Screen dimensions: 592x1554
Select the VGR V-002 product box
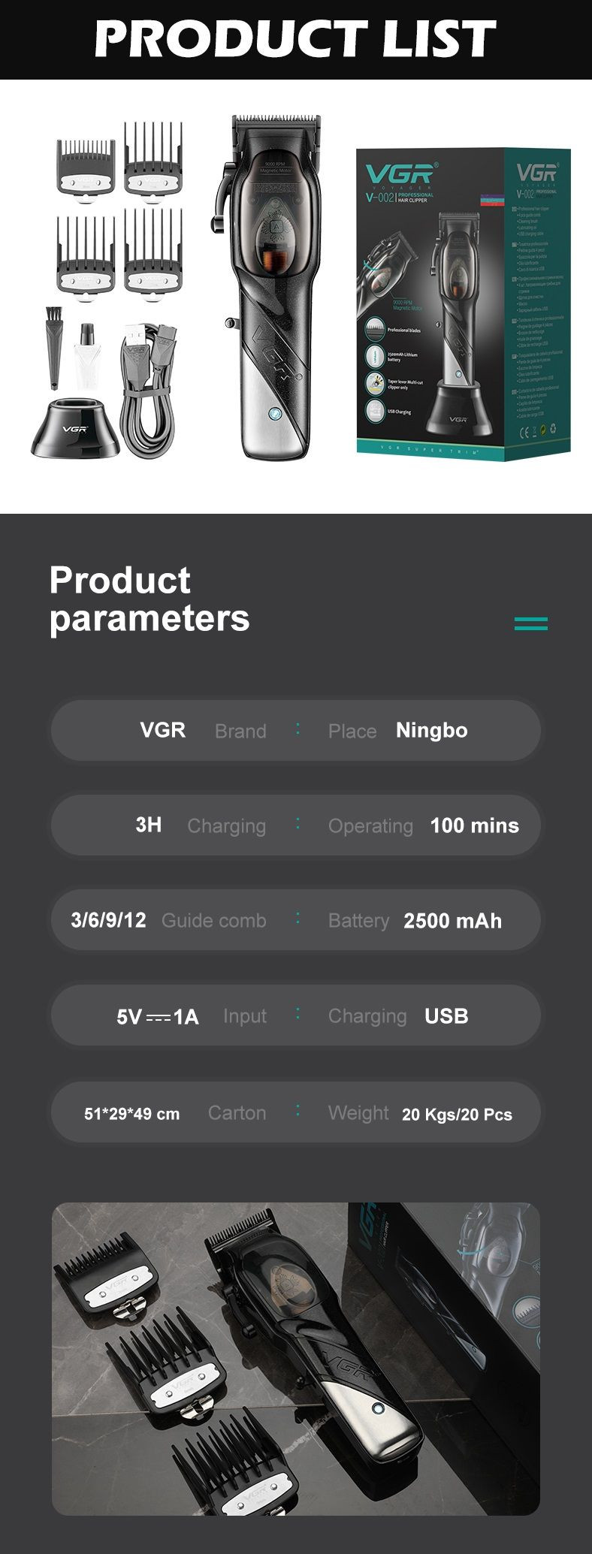464,304
